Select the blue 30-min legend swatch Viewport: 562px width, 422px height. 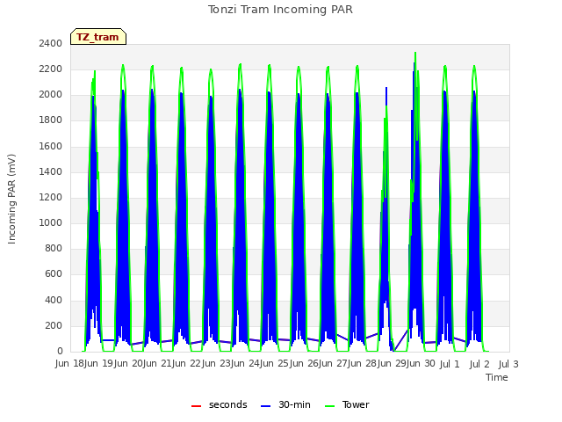pos(265,406)
